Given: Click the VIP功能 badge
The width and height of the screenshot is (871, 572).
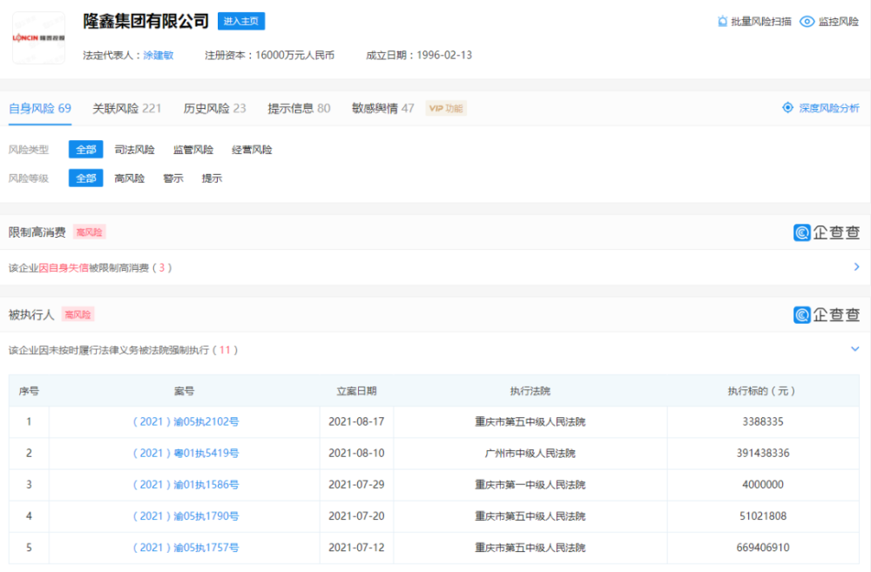Looking at the screenshot, I should pyautogui.click(x=446, y=109).
